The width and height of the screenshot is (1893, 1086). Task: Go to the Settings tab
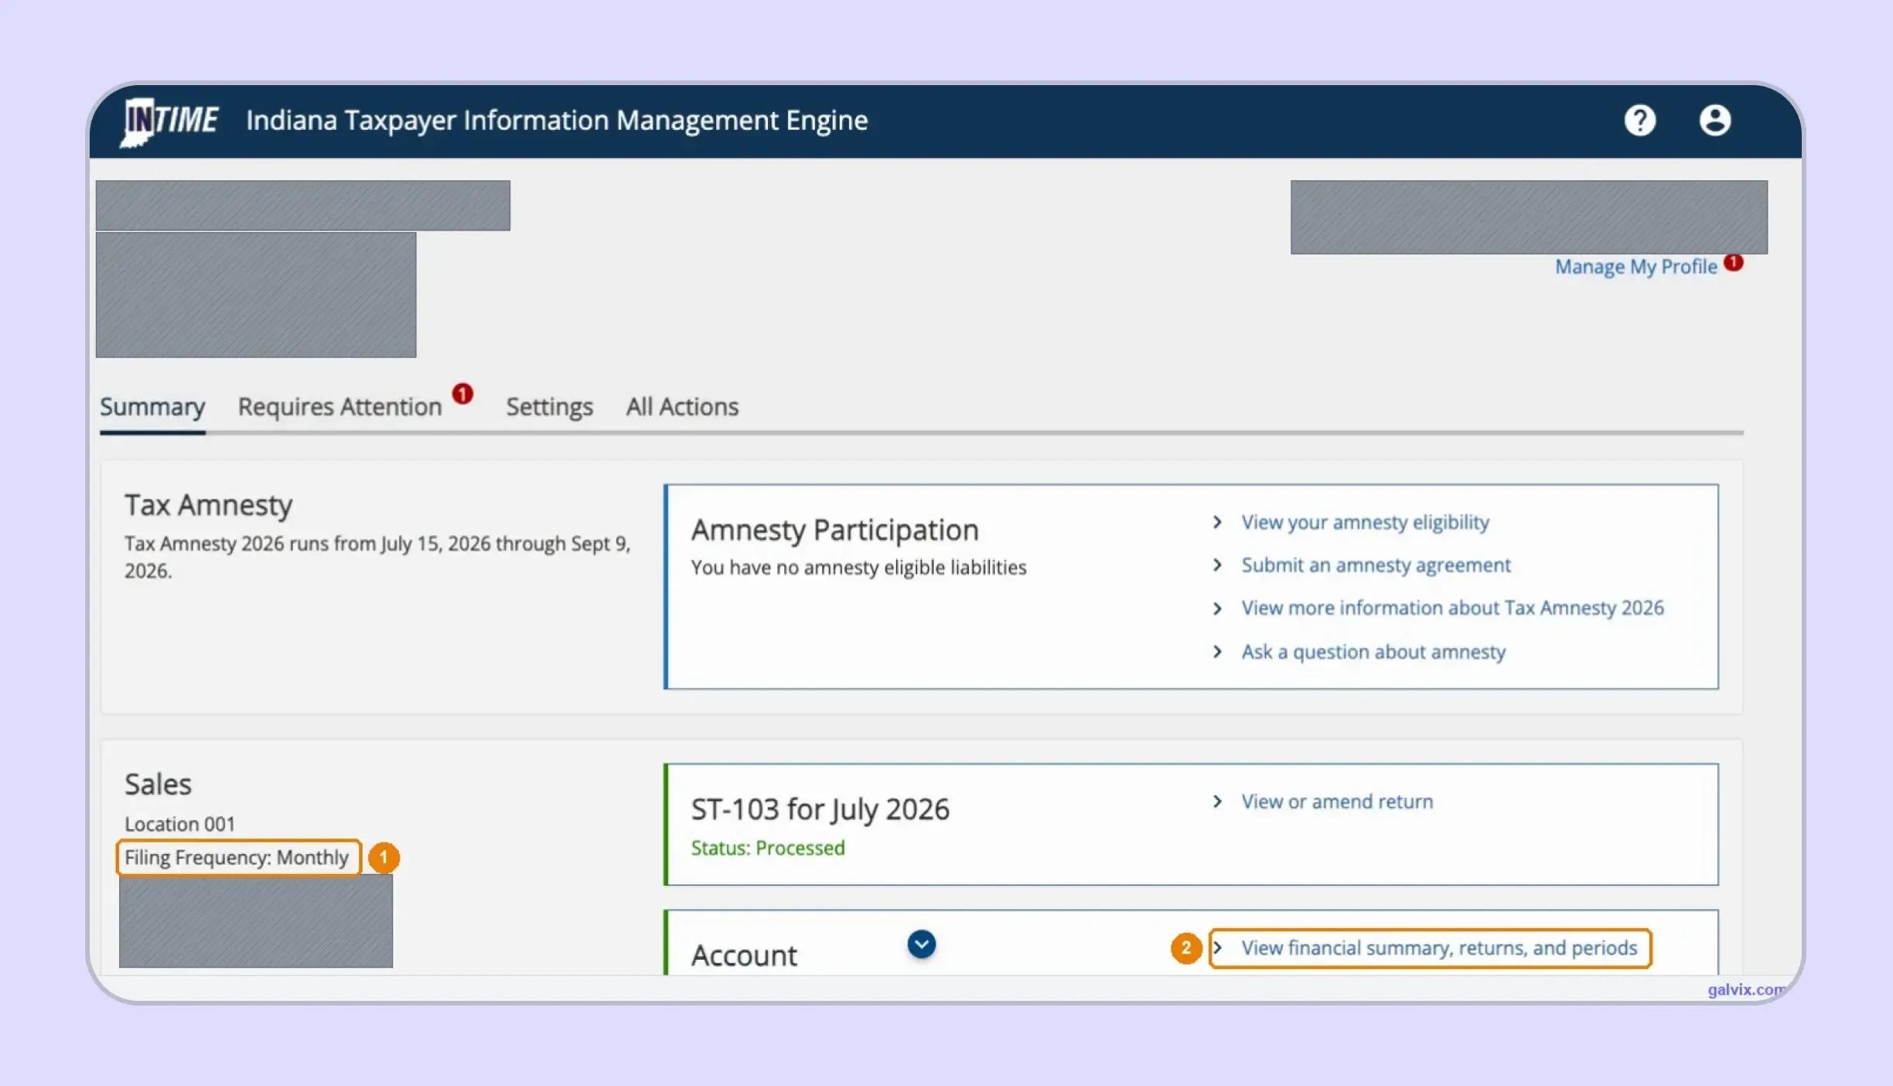[549, 407]
